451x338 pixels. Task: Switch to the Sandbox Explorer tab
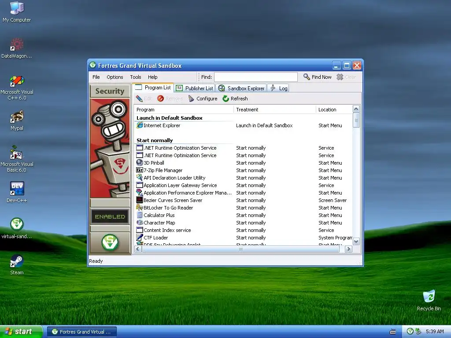[x=241, y=88]
